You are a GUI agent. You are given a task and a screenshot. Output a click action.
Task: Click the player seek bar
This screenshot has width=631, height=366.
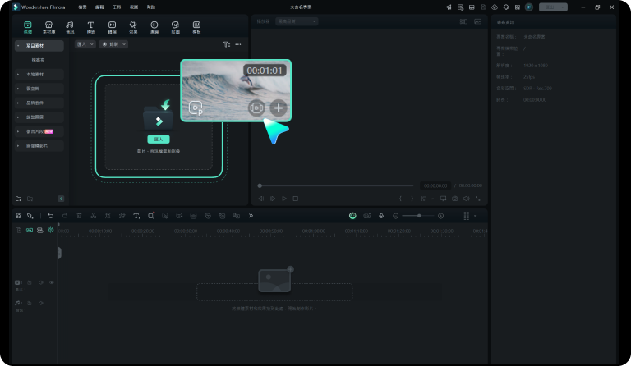coord(336,185)
